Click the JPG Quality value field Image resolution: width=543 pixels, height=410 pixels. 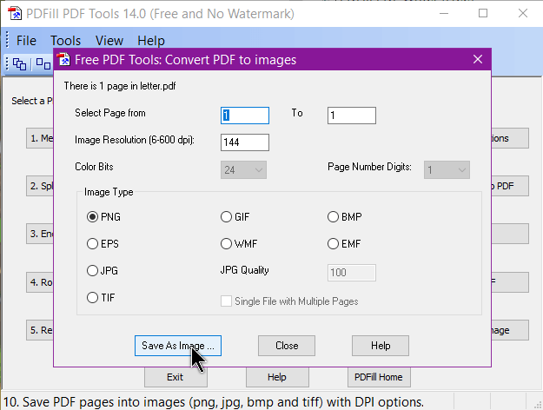click(x=352, y=273)
